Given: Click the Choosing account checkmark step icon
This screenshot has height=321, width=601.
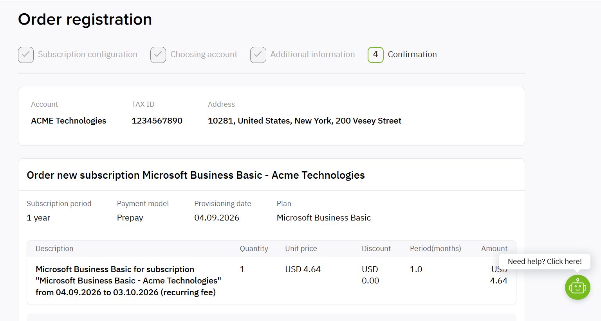Looking at the screenshot, I should pos(158,55).
